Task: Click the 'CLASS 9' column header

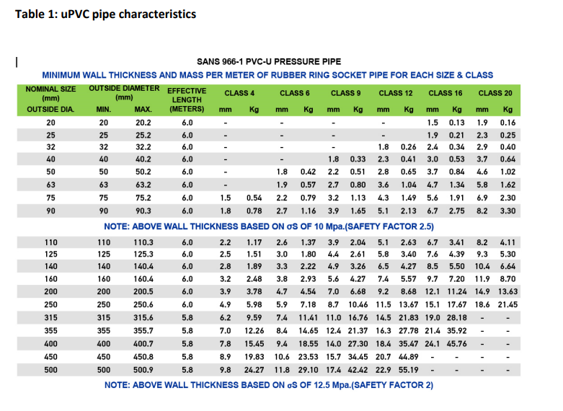Action: [346, 93]
